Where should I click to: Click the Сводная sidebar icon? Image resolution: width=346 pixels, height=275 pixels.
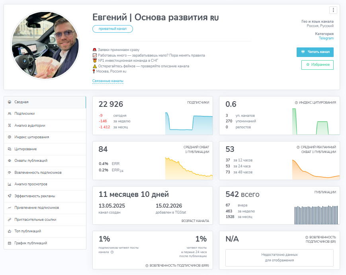10,102
